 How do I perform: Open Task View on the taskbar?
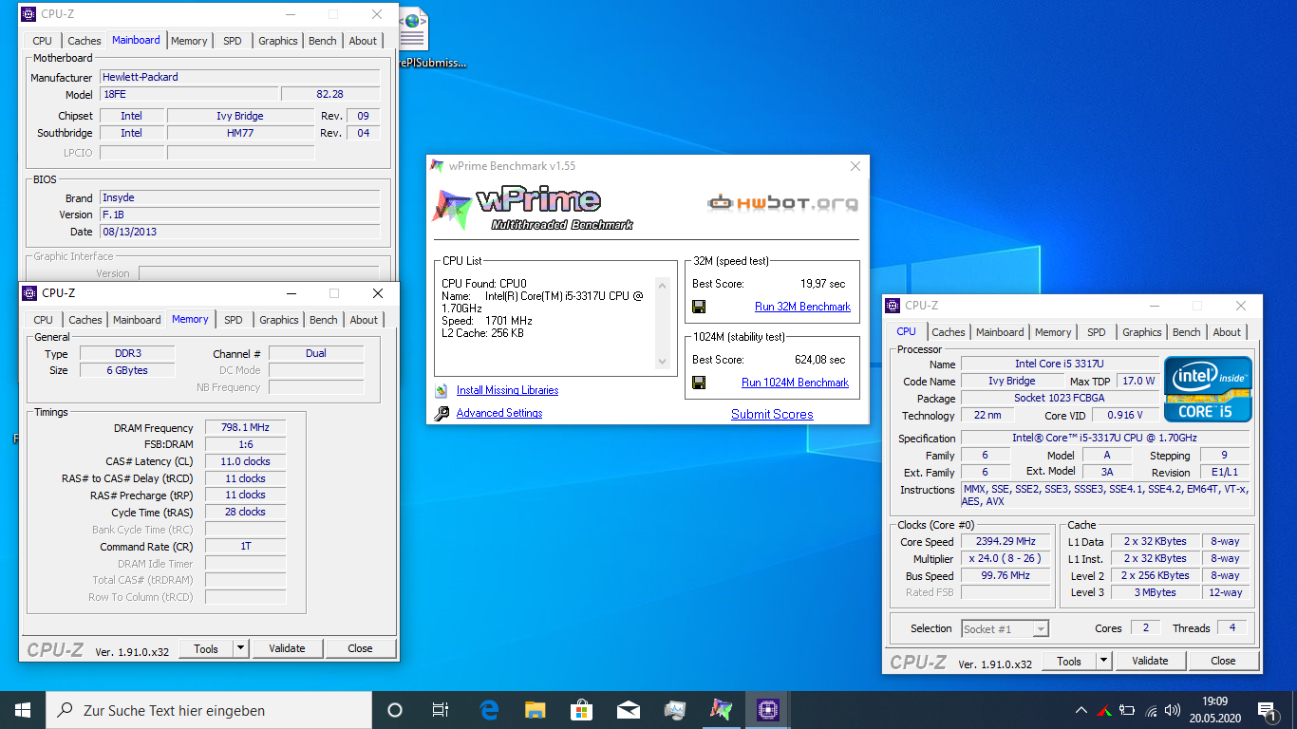tap(441, 710)
